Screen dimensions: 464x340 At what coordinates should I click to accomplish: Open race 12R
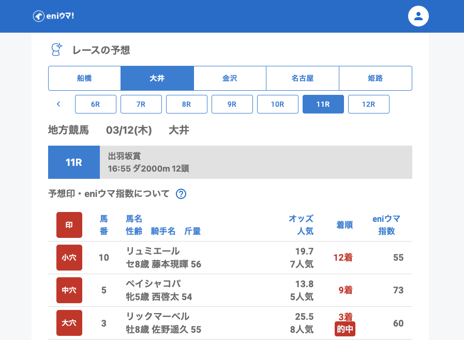tap(369, 104)
